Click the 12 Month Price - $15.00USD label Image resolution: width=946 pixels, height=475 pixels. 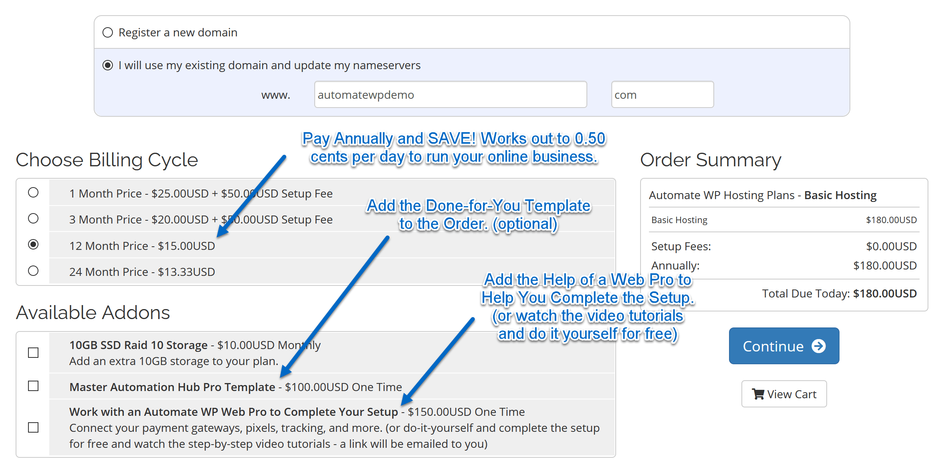(x=142, y=246)
